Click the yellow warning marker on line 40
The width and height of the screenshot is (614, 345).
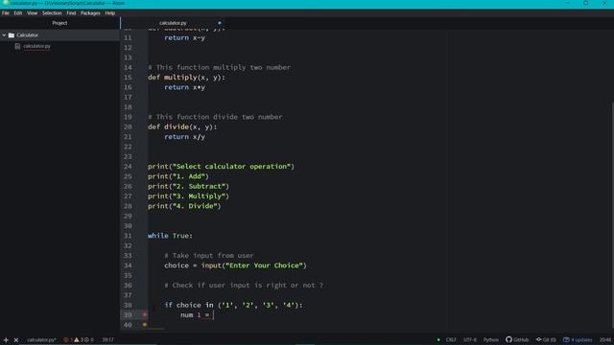[x=145, y=325]
